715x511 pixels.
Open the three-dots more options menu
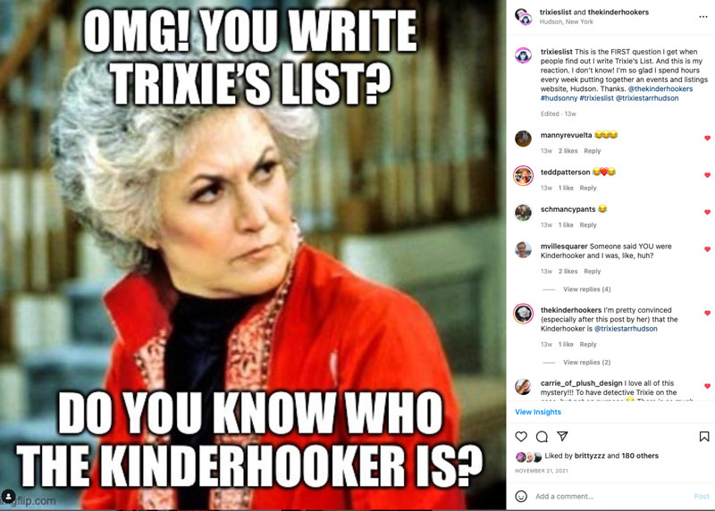[x=703, y=17]
